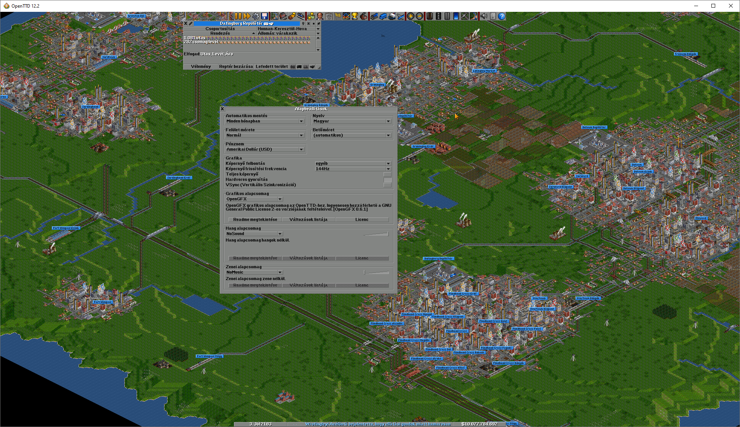Toggle the Teljes képernyő fullscreen option
The width and height of the screenshot is (740, 427).
coord(387,174)
